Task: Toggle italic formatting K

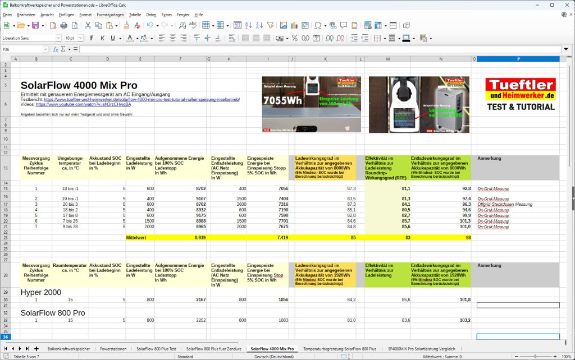Action: click(x=102, y=38)
